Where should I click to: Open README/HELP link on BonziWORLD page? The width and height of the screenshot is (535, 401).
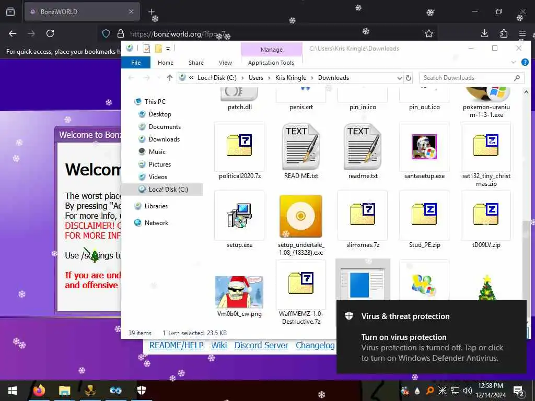pos(177,346)
